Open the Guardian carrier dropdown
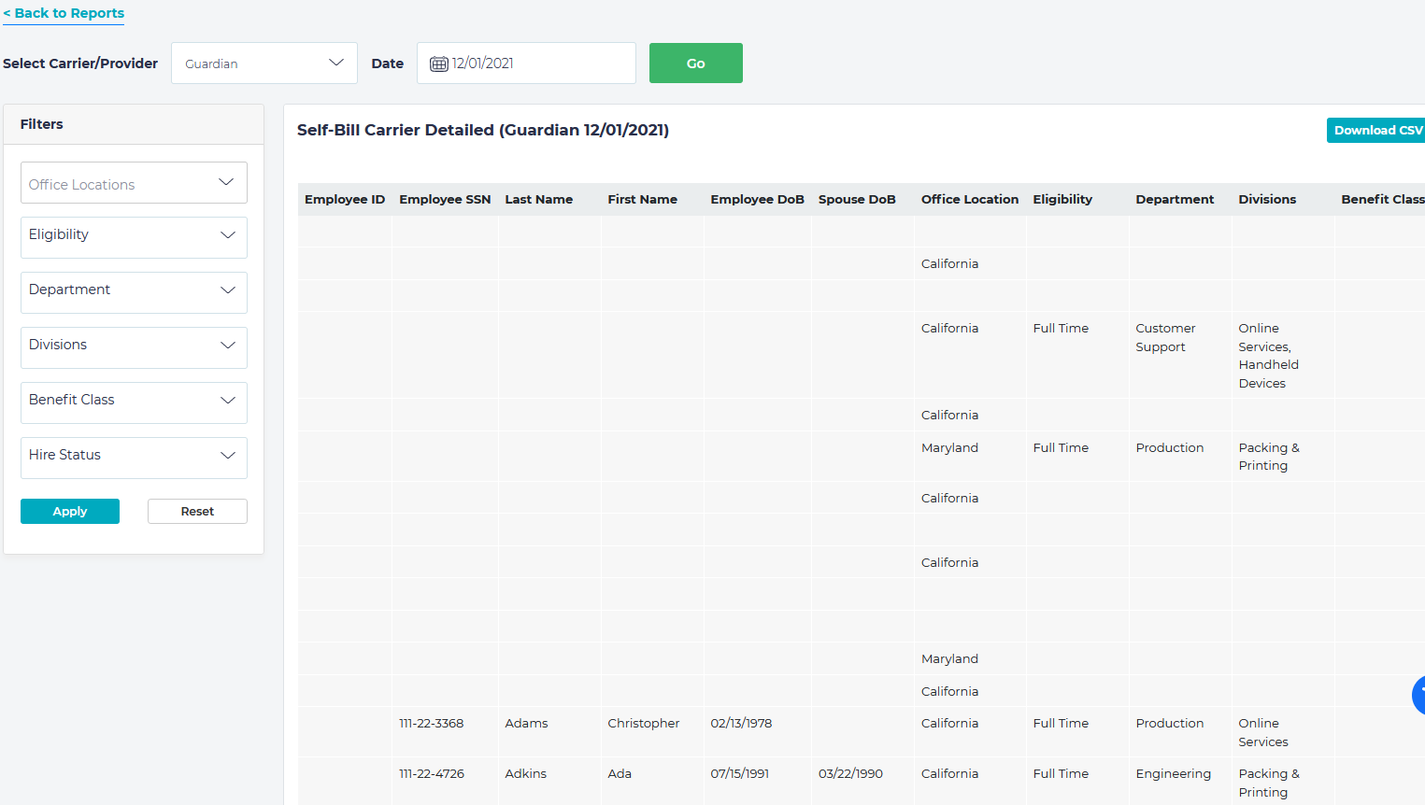This screenshot has height=805, width=1425. click(x=264, y=64)
